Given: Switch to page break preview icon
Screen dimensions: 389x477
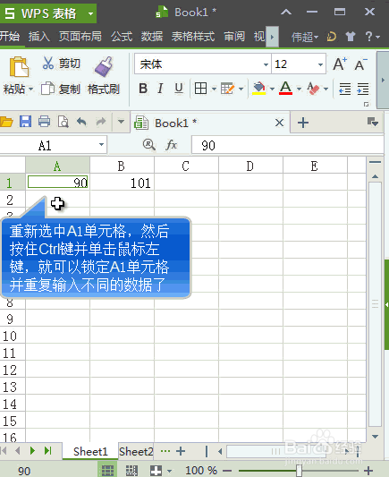Looking at the screenshot, I should click(131, 471).
